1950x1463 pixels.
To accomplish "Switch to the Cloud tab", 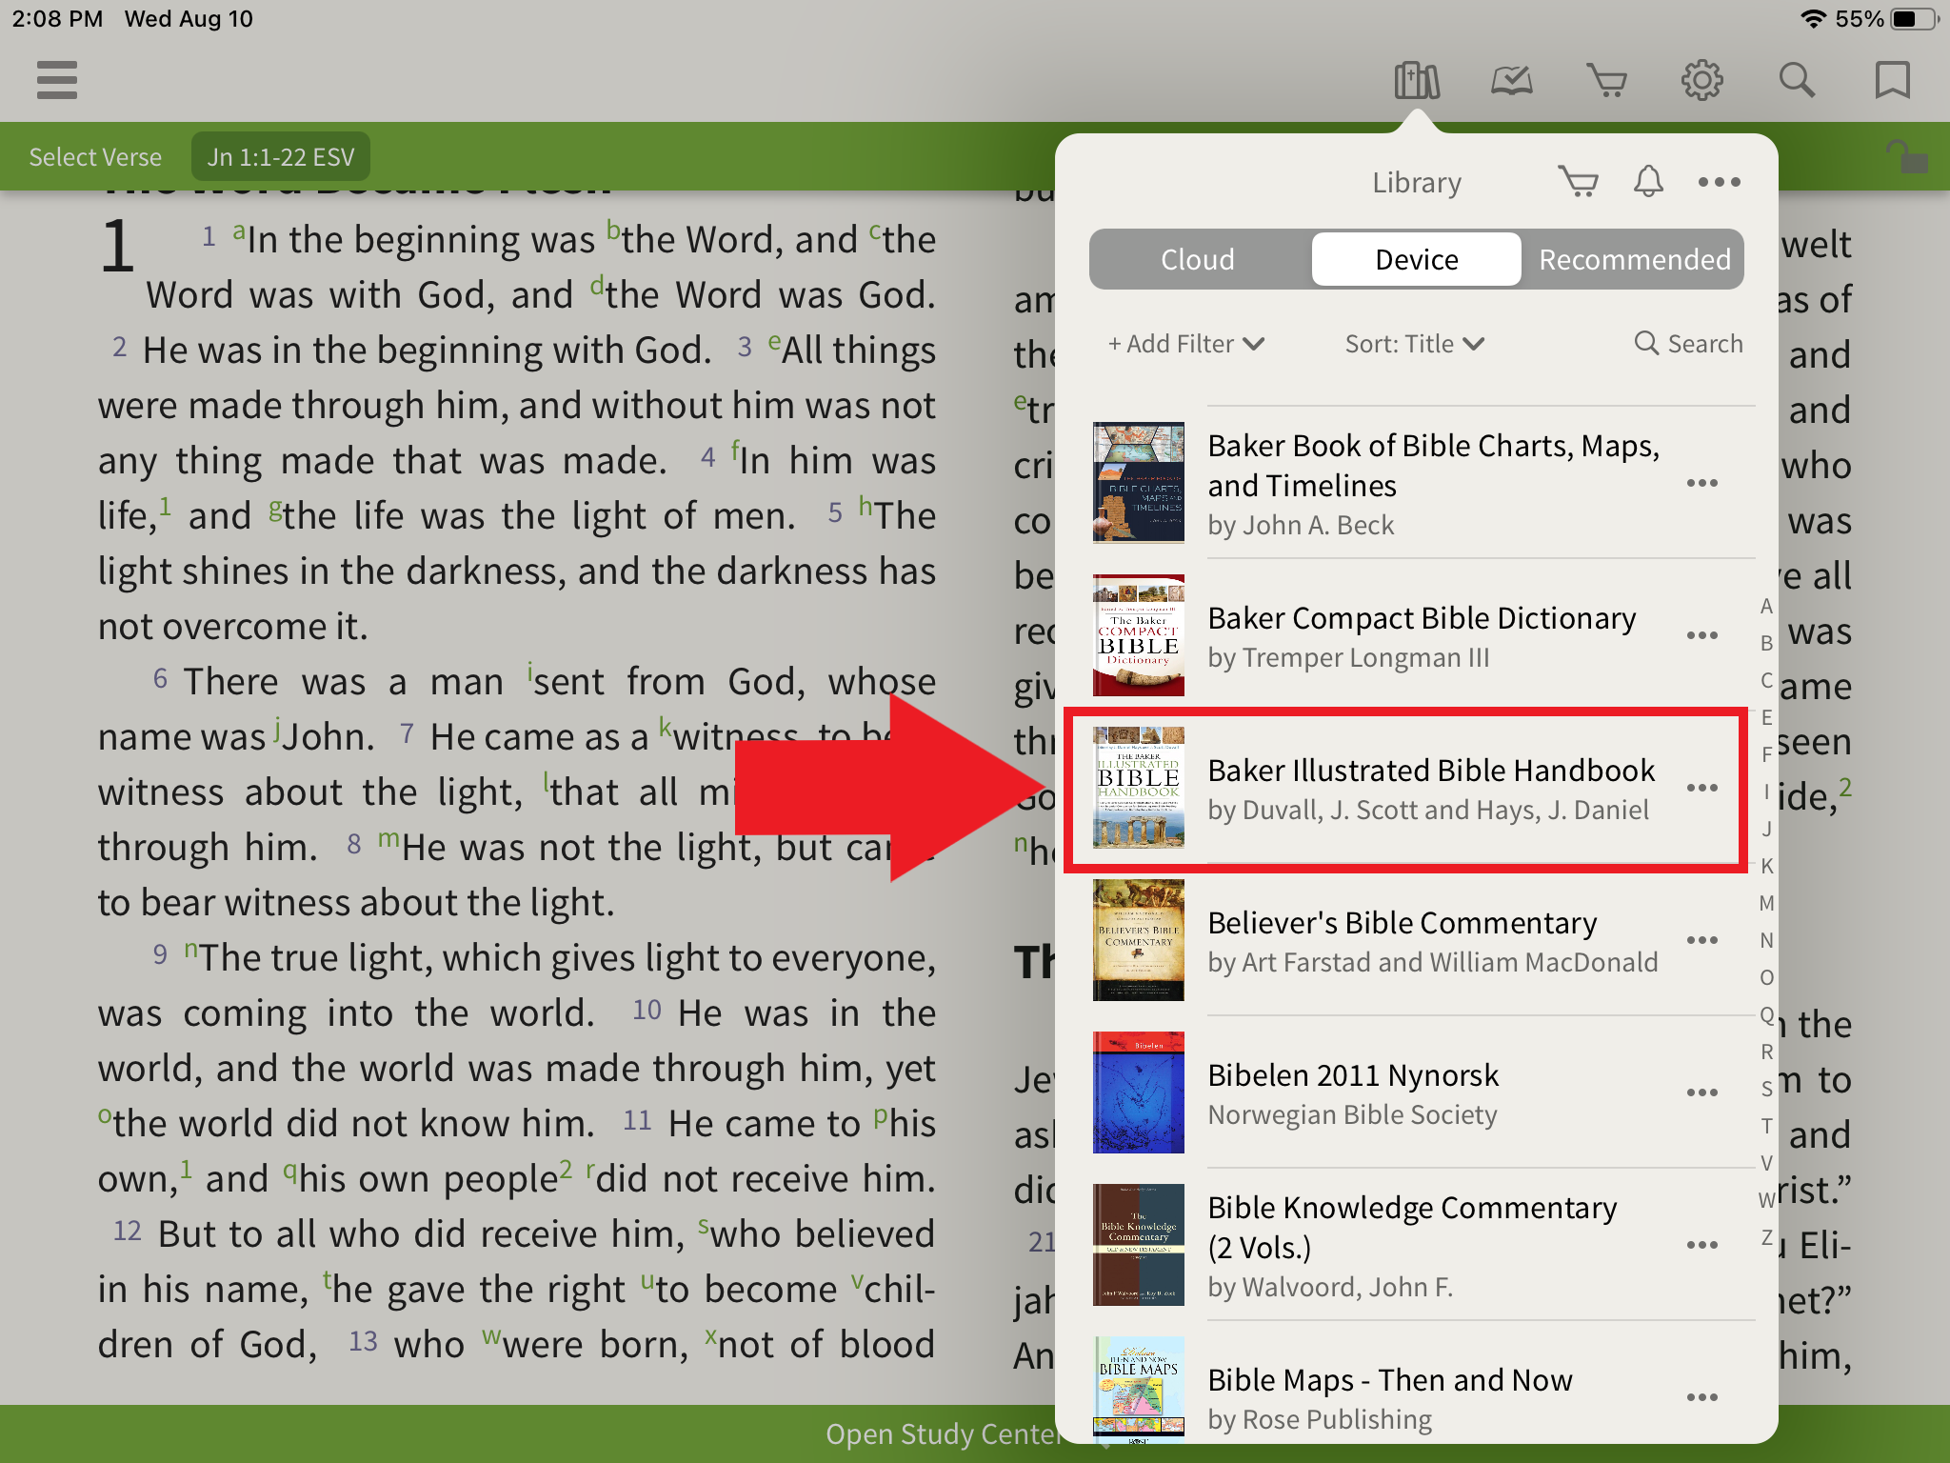I will (x=1199, y=259).
